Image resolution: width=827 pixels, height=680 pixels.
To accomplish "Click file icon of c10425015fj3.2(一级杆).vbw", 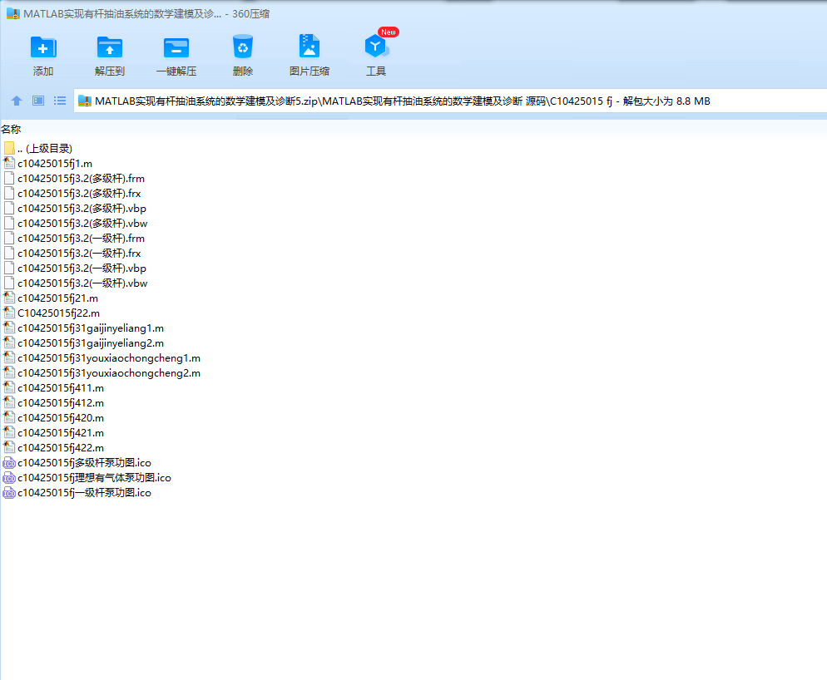I will [9, 283].
